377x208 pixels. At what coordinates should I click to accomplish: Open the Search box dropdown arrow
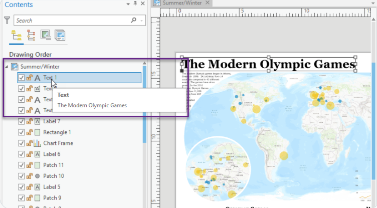(x=141, y=21)
